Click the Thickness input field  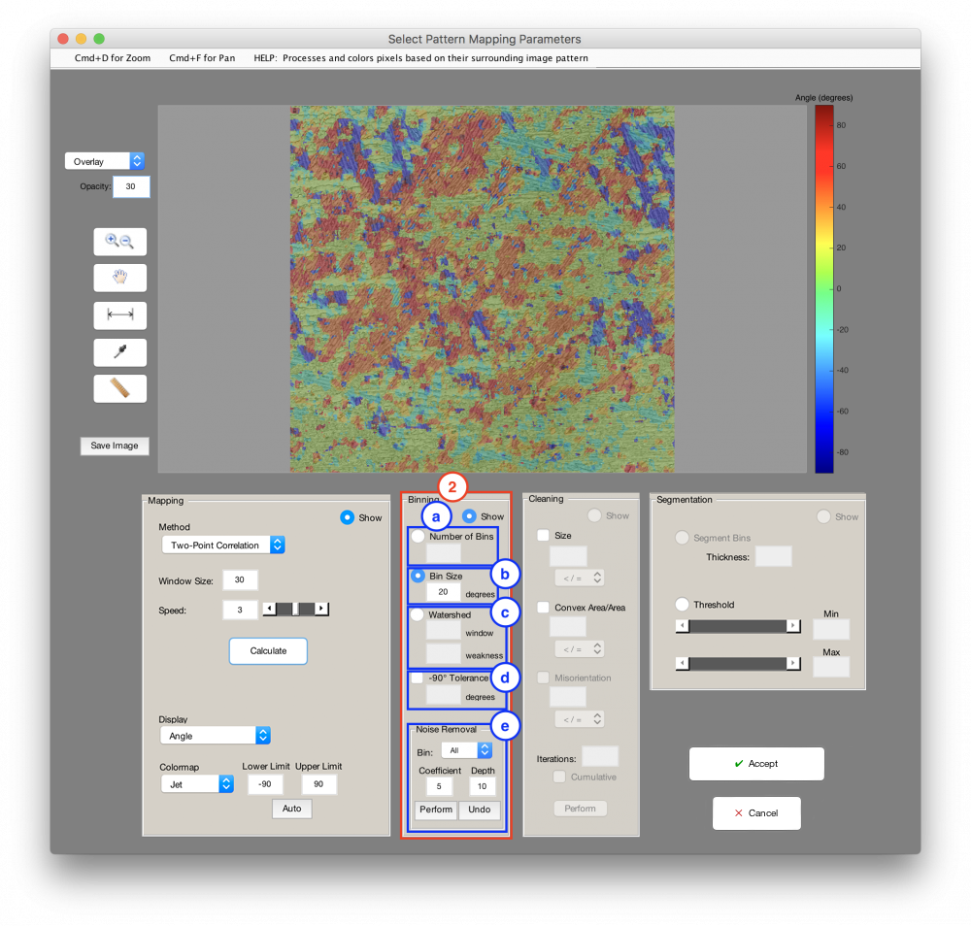[774, 556]
